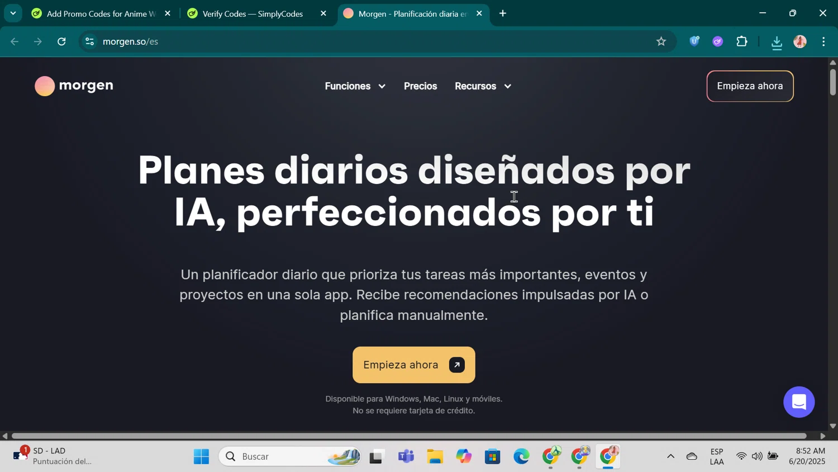Image resolution: width=838 pixels, height=472 pixels.
Task: Open the Extensions puzzle piece menu
Action: (x=742, y=41)
